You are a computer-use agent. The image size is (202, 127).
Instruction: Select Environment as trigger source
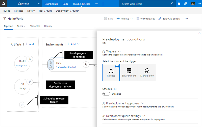[x=129, y=72]
